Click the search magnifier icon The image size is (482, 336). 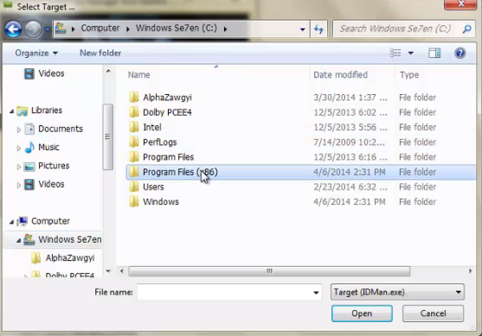pos(467,29)
